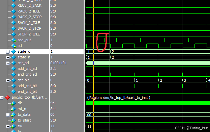Screen dimensions: 210x132
Task: Click the light green cnt_scl waveform band
Action: (148, 63)
